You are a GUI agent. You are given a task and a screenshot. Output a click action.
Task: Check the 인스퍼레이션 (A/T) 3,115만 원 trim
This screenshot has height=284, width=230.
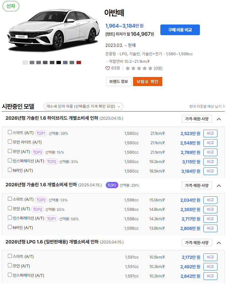10,161
